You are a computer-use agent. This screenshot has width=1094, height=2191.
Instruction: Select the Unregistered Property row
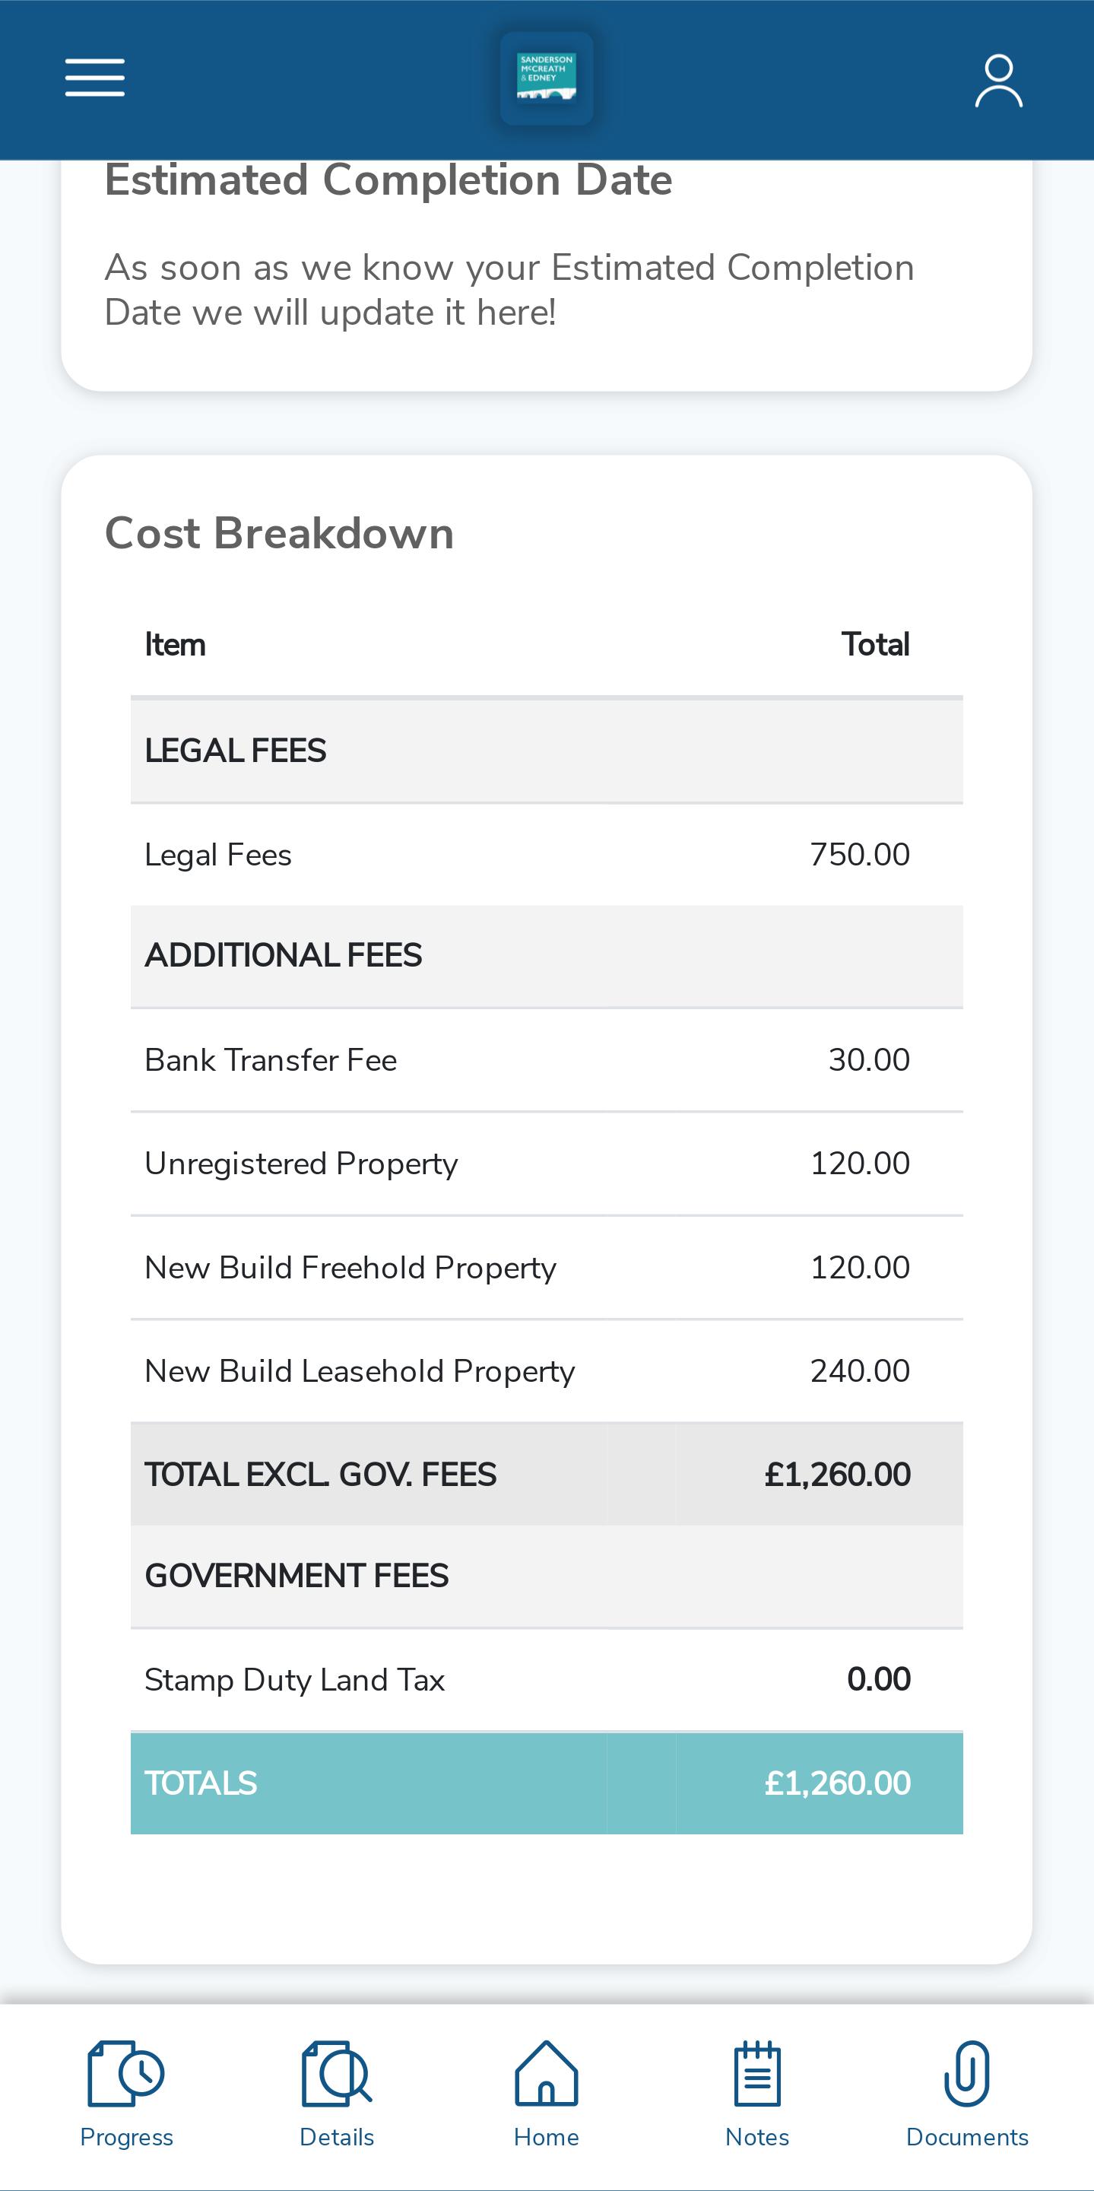click(x=547, y=1164)
